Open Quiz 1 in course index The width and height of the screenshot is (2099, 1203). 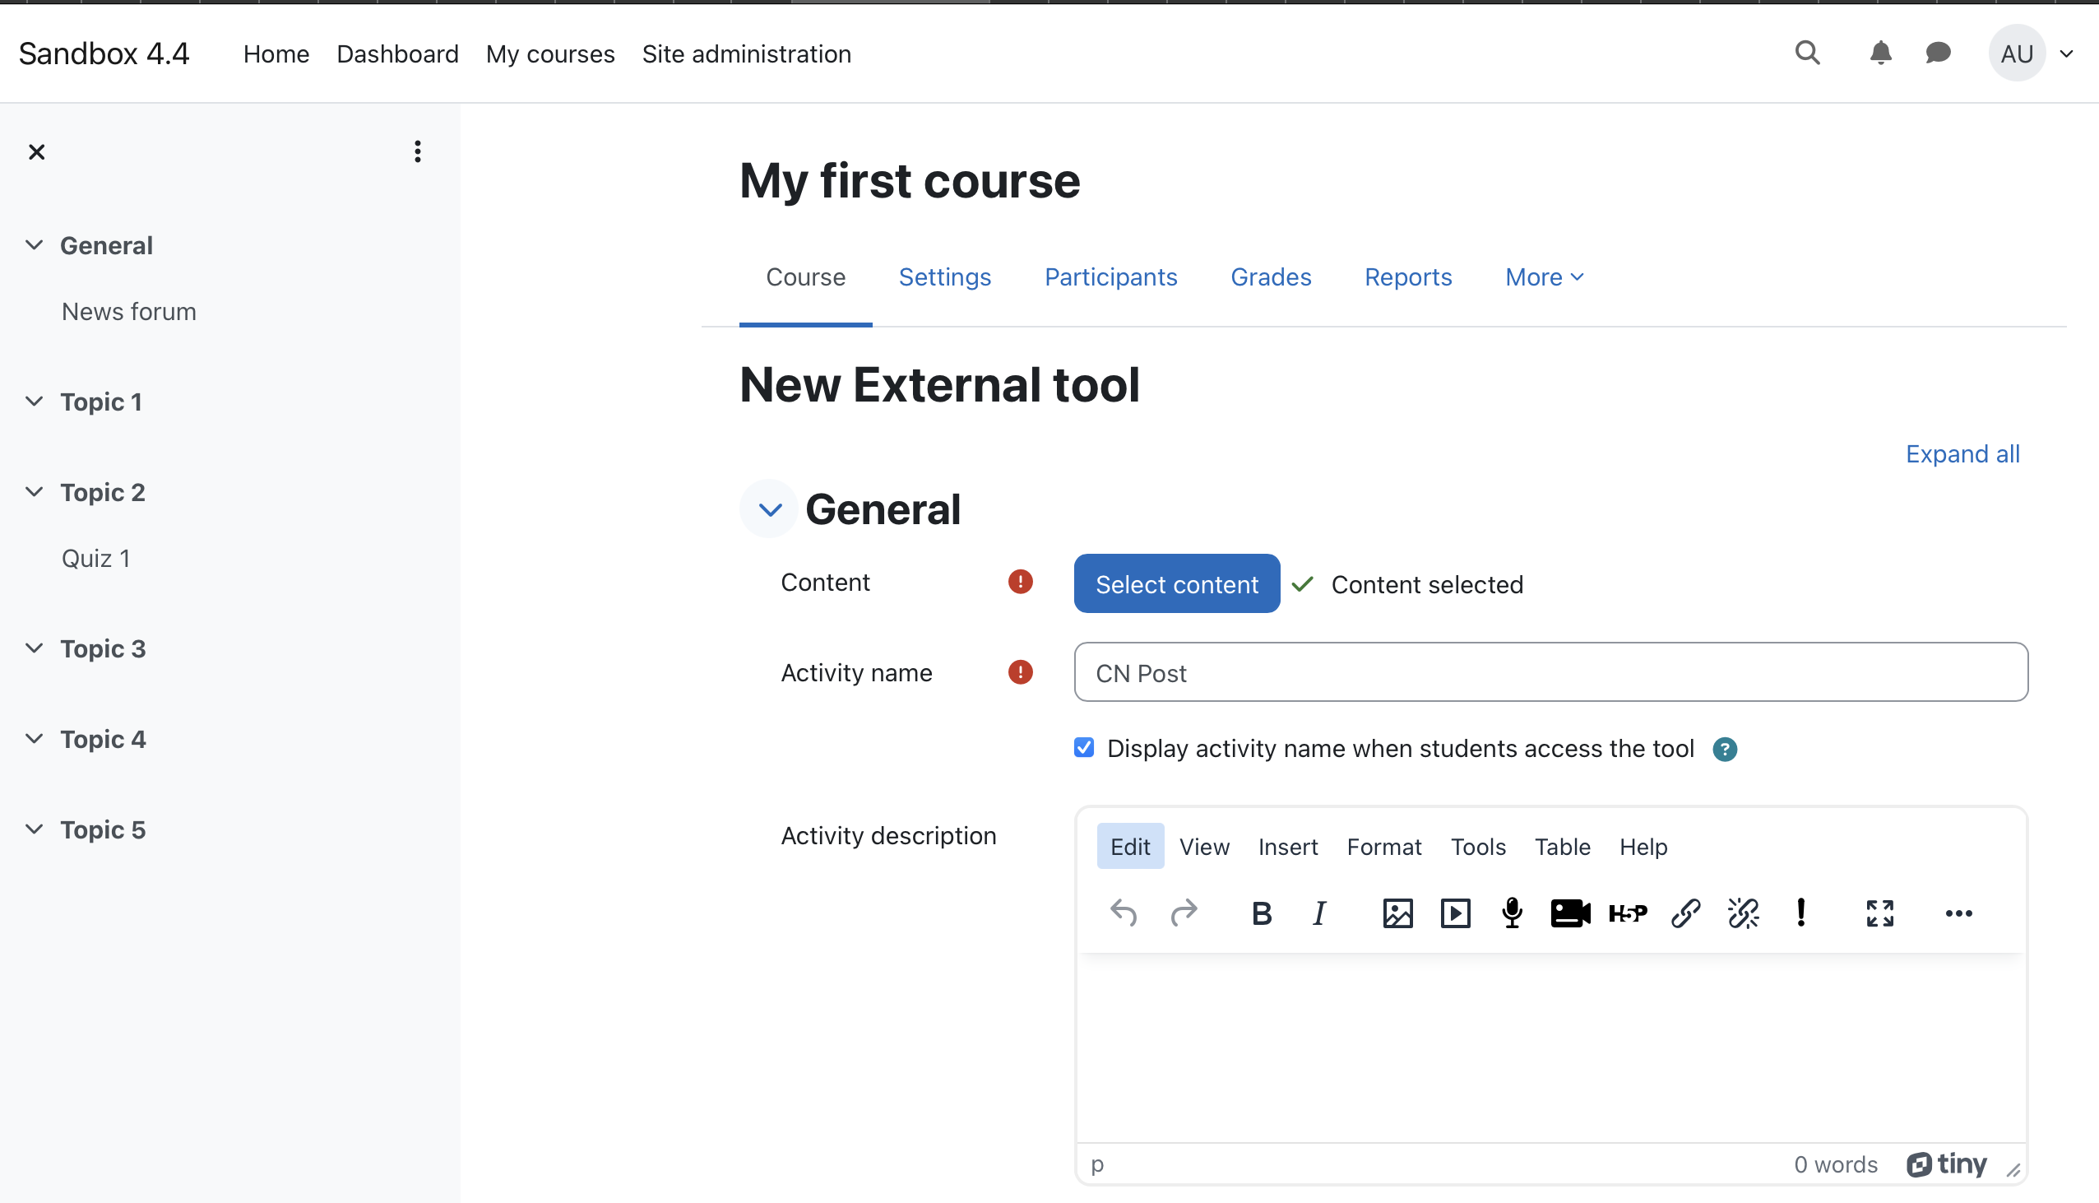click(x=95, y=559)
